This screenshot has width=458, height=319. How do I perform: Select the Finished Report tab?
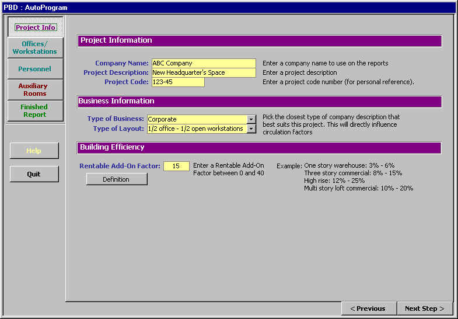click(35, 111)
